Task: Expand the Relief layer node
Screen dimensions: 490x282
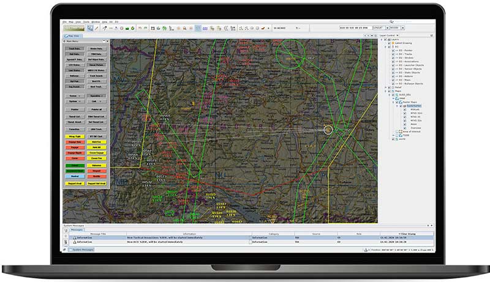Action: pos(385,87)
